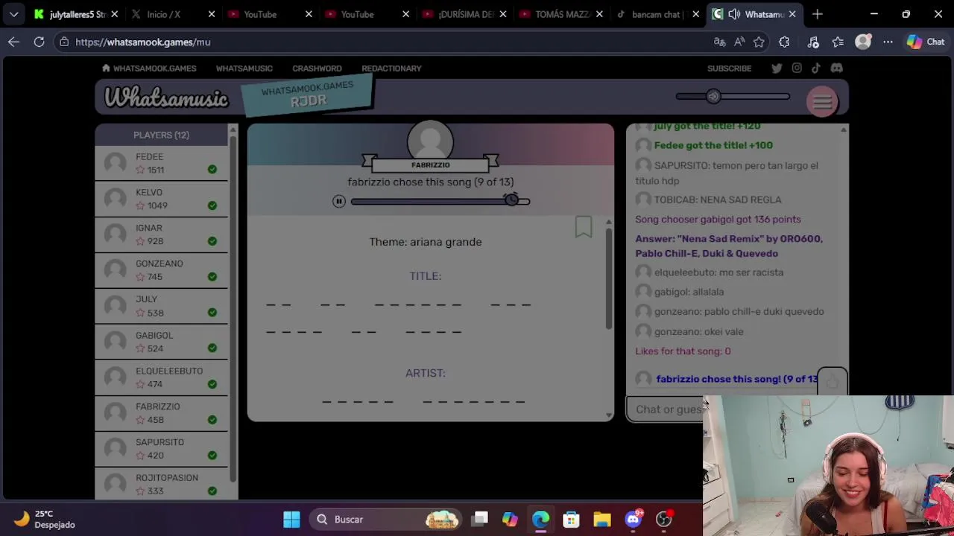The image size is (954, 536).
Task: Click FEDEE's avatar icon
Action: click(x=116, y=163)
